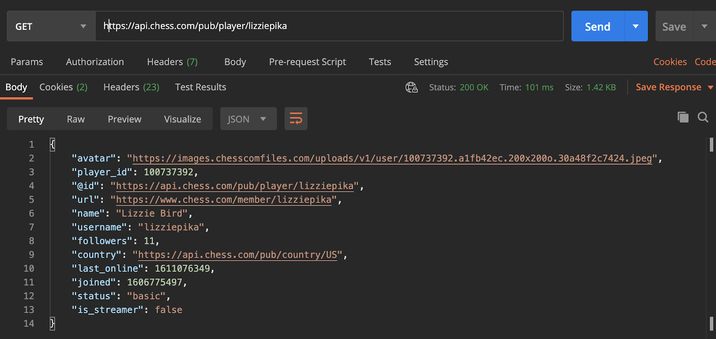Click the is_streamer value false

point(168,310)
